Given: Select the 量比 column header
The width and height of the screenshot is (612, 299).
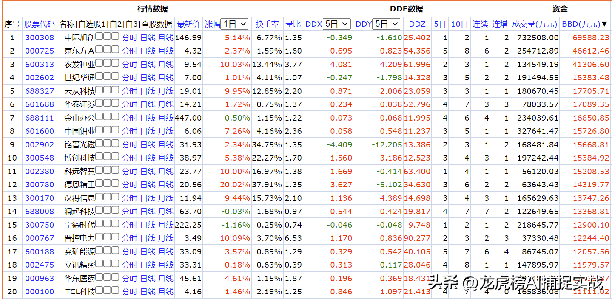Looking at the screenshot, I should pyautogui.click(x=293, y=24).
